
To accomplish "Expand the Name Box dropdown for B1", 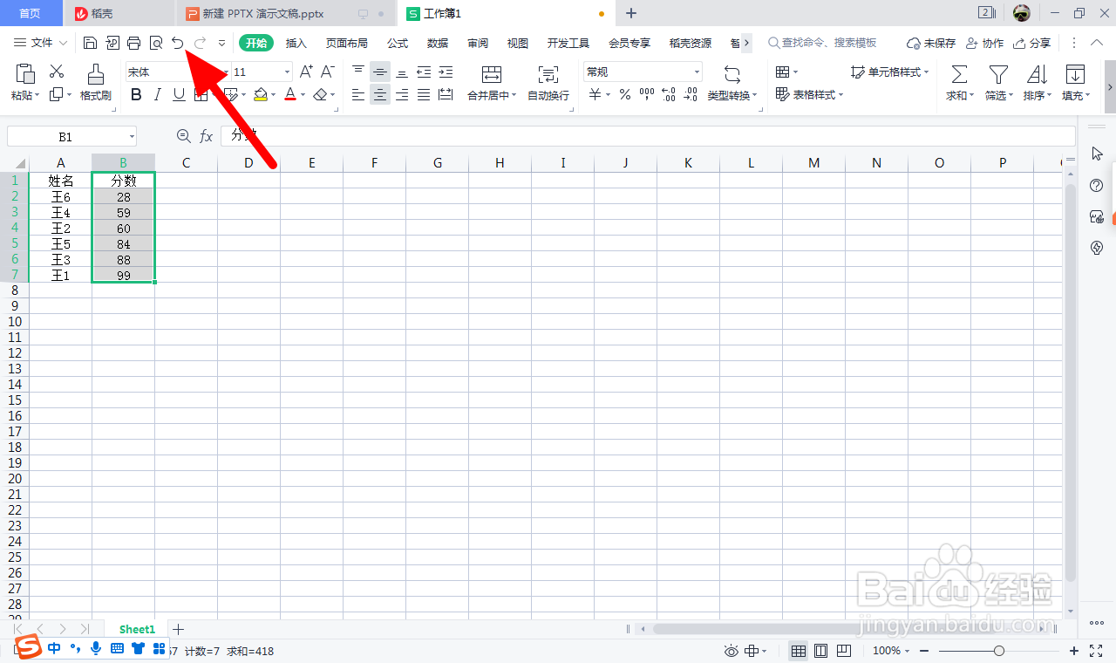I will coord(132,137).
